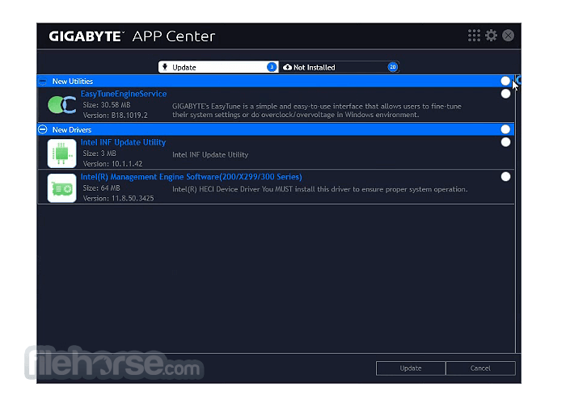This screenshot has width=566, height=404.
Task: Click the New Utilities header label
Action: 73,82
